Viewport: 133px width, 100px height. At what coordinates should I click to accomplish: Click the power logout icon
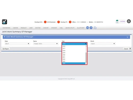coord(129,21)
